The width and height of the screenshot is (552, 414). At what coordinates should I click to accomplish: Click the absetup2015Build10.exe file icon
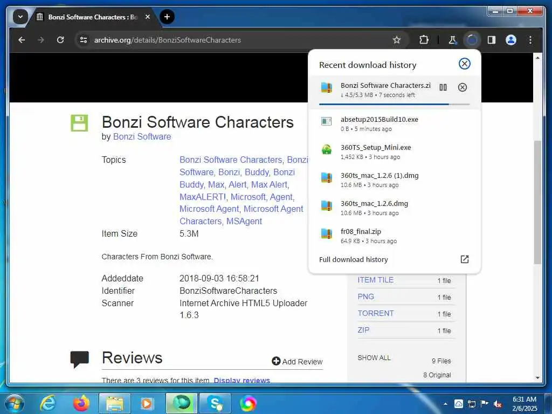click(327, 121)
